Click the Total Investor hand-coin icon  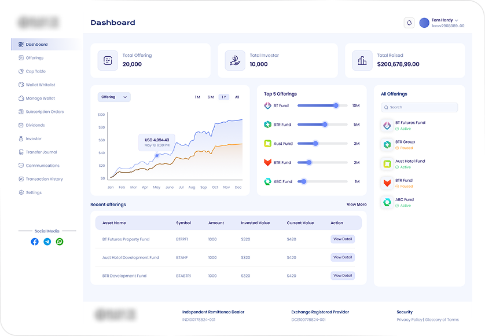(235, 60)
